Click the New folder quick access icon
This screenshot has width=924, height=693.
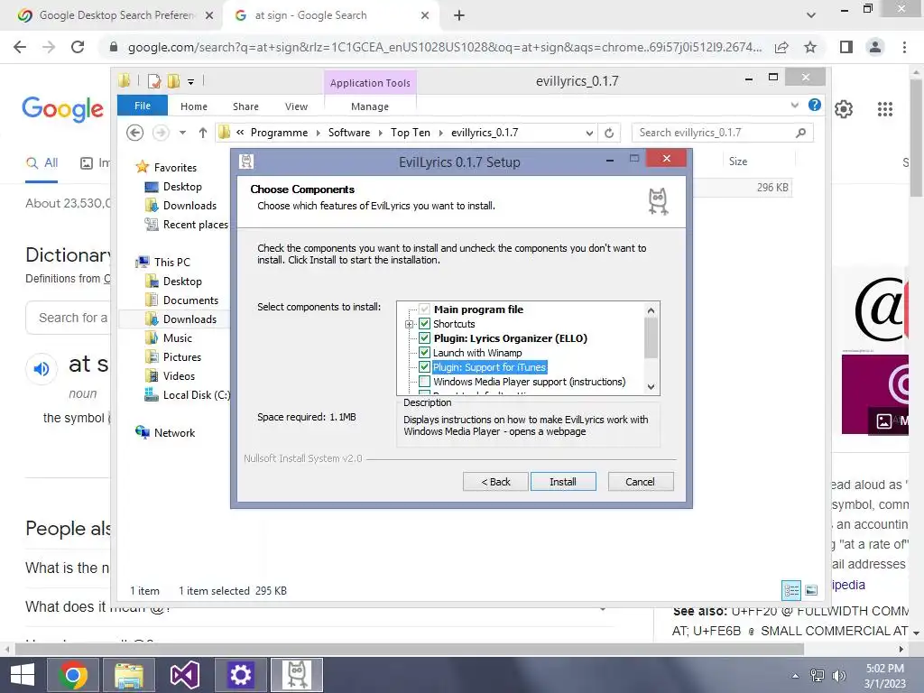coord(173,80)
